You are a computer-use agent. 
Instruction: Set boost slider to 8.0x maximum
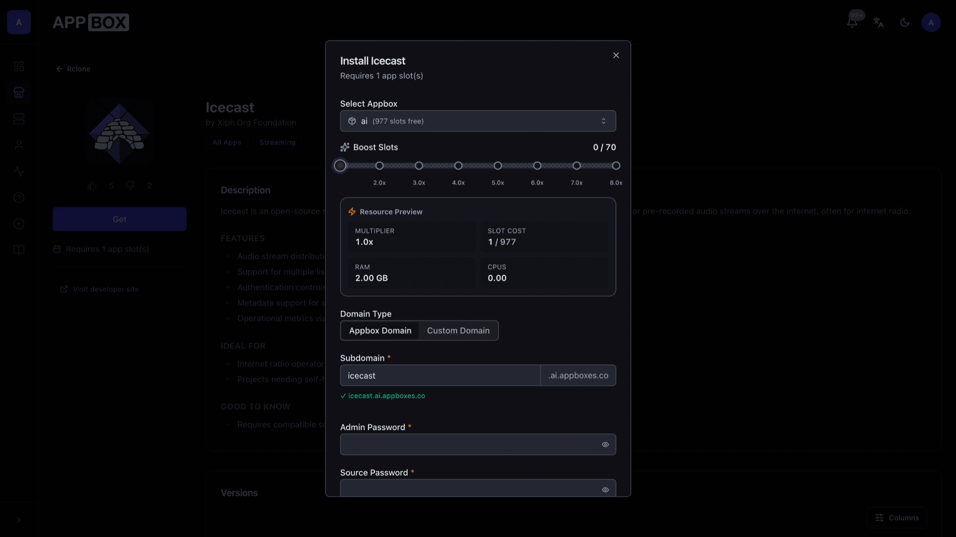point(616,166)
